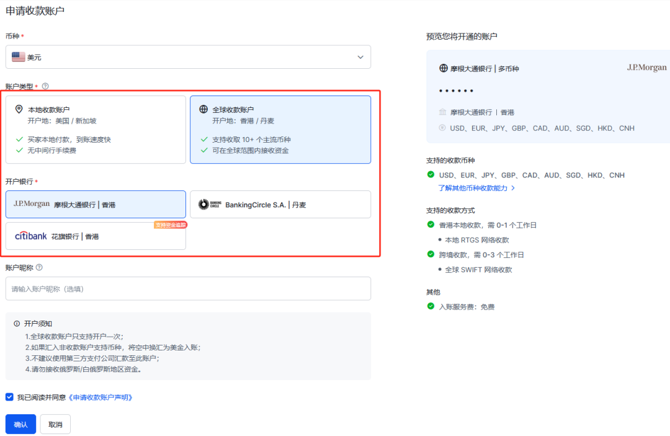Click the J.P.Morgan logo in preview card

coord(646,68)
